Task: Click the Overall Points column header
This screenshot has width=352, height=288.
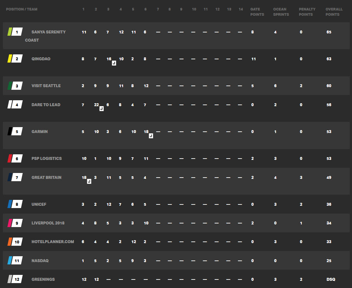Action: 334,12
